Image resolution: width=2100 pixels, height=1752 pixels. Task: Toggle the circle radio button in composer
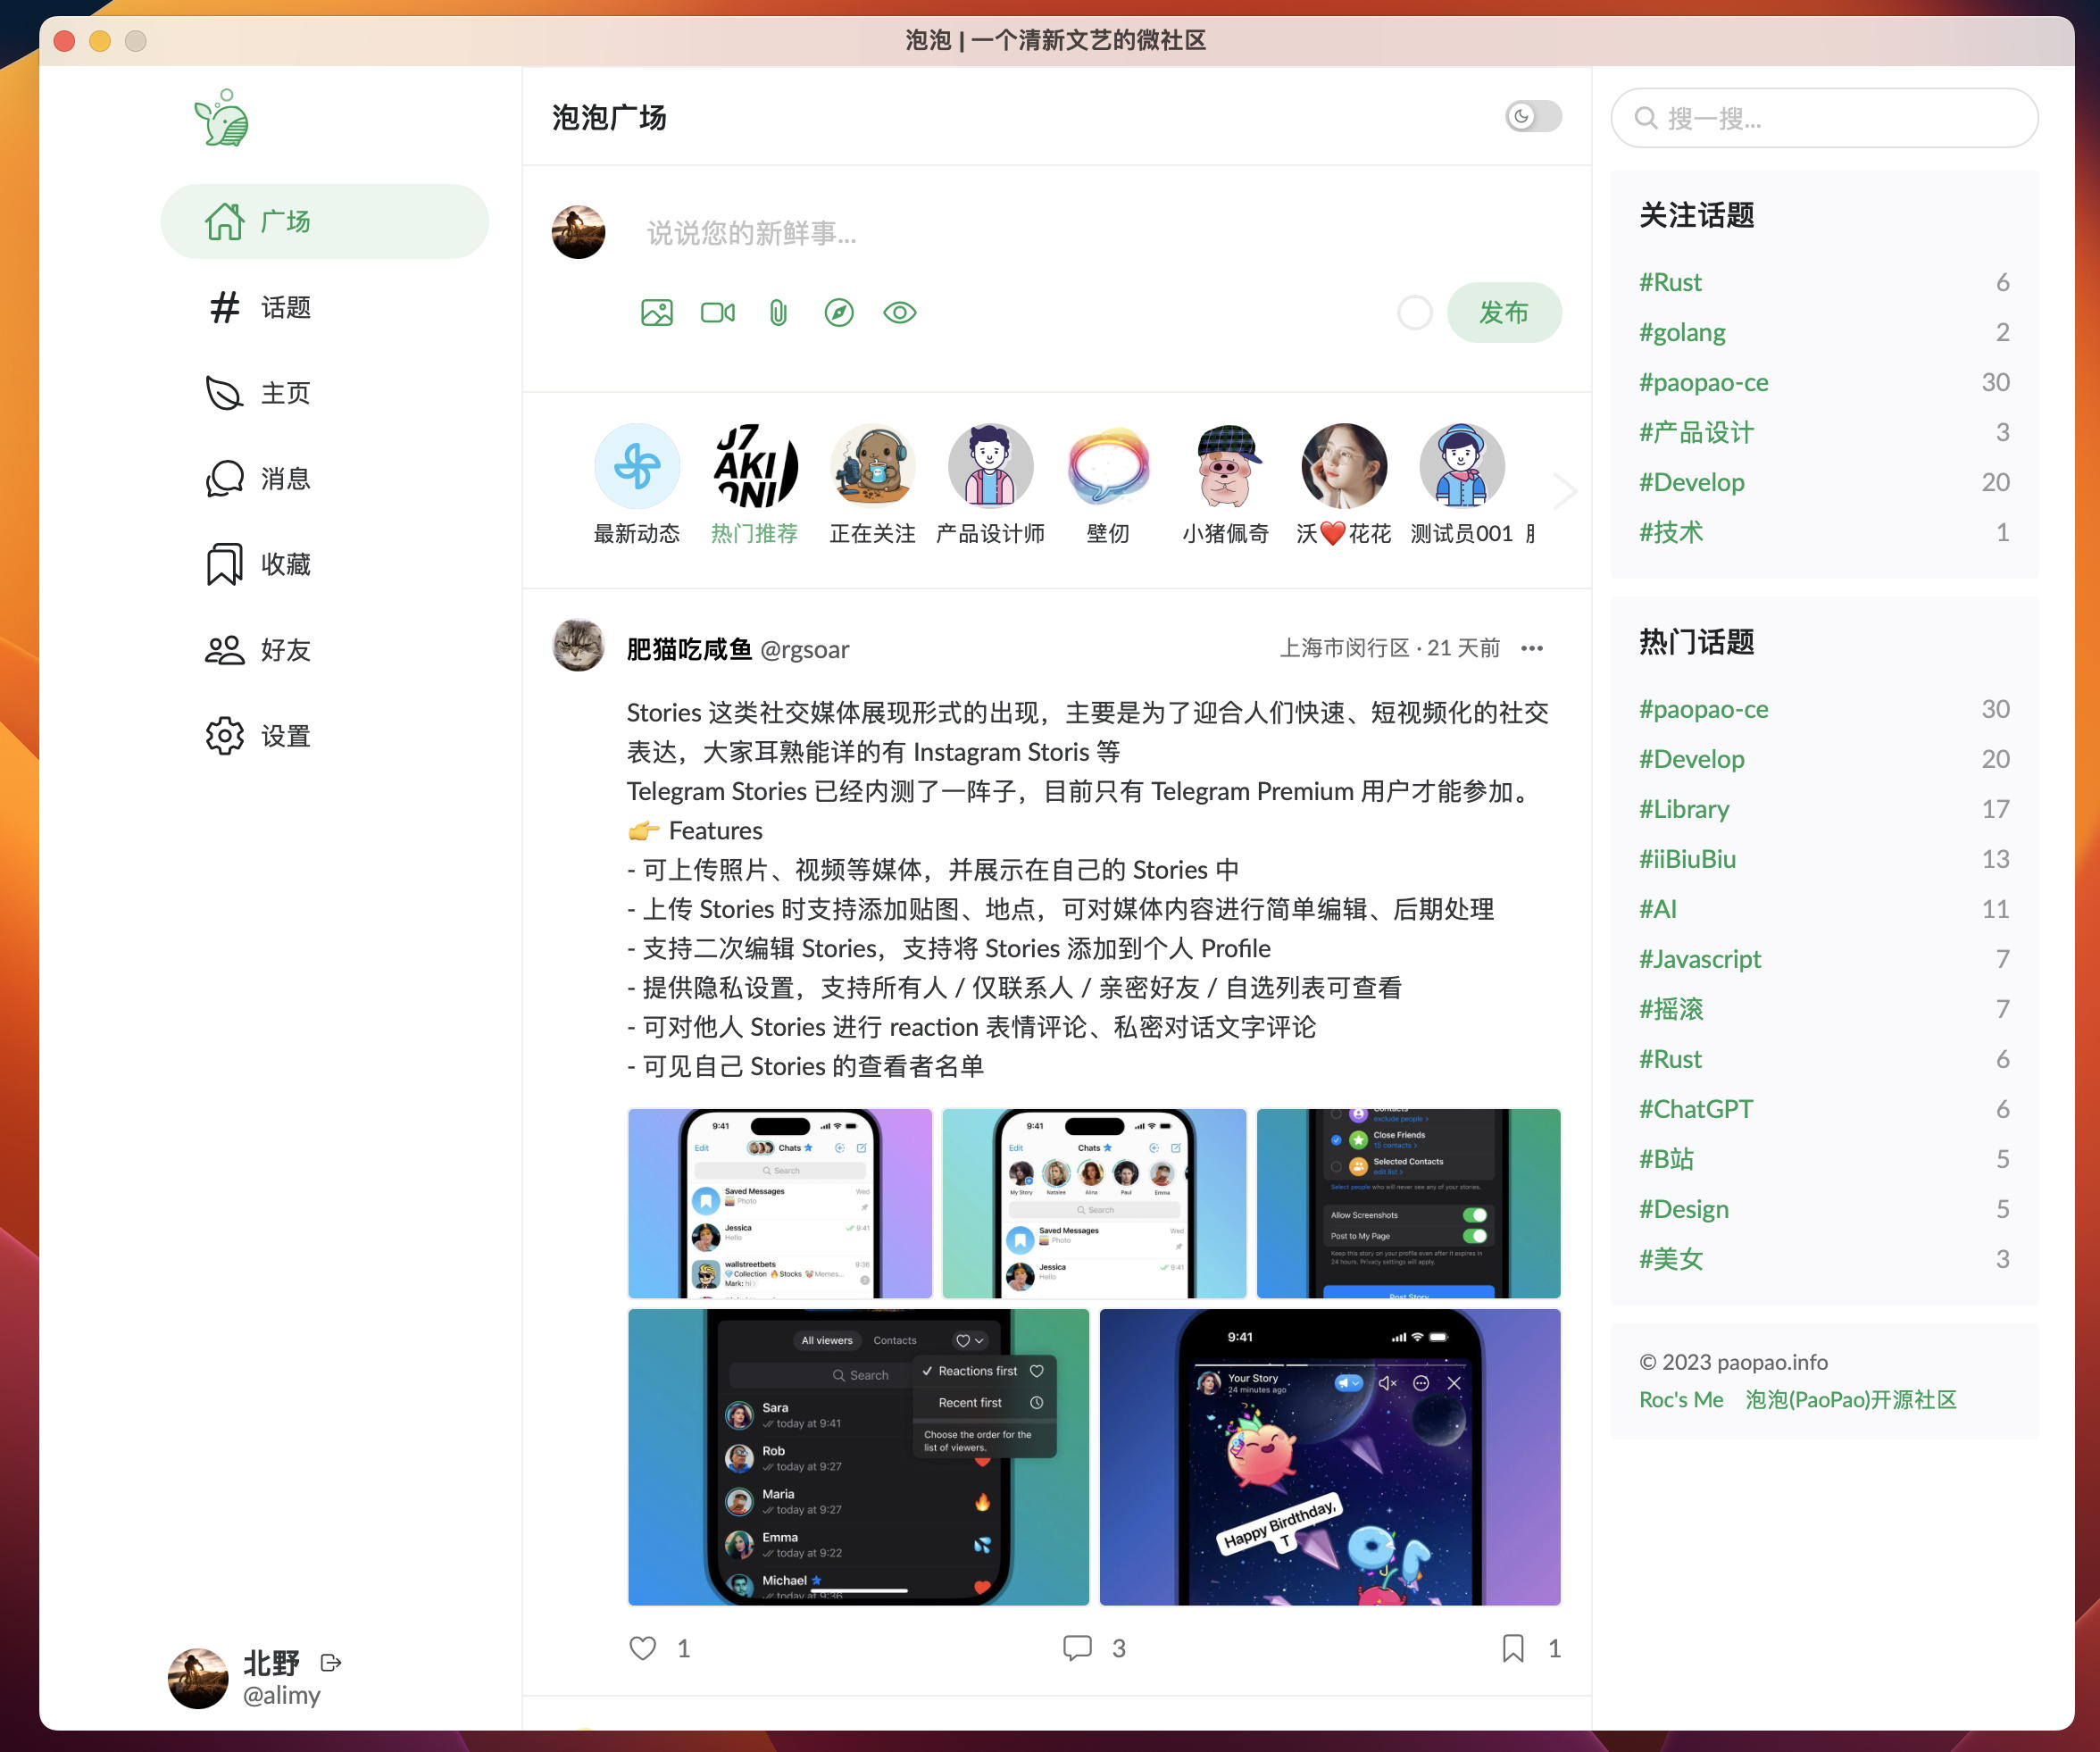point(1418,313)
